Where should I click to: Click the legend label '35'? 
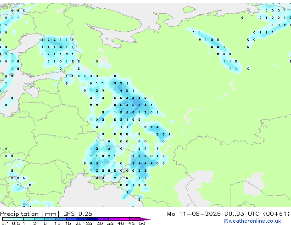click(x=110, y=223)
